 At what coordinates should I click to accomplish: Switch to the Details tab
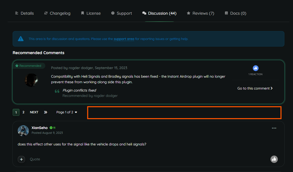point(25,13)
